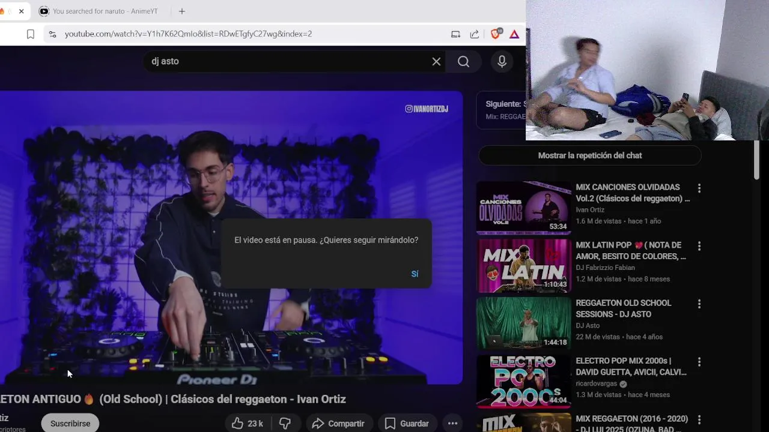Close the first browser tab
This screenshot has width=769, height=432.
(21, 11)
